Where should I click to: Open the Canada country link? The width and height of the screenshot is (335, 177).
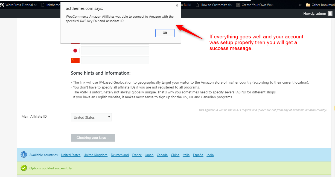point(162,155)
